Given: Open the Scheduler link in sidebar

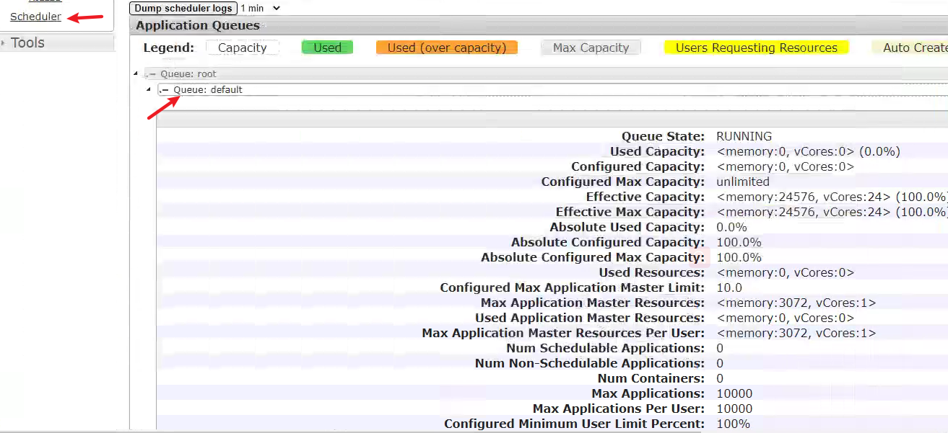Looking at the screenshot, I should (x=35, y=17).
